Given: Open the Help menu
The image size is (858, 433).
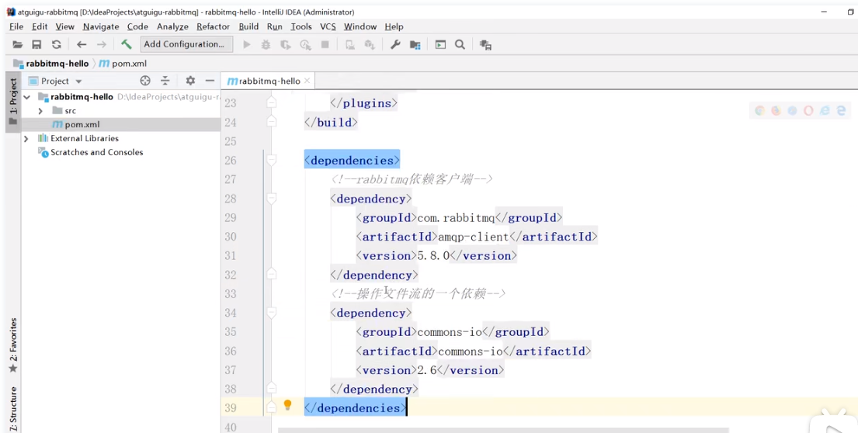Looking at the screenshot, I should (x=394, y=26).
